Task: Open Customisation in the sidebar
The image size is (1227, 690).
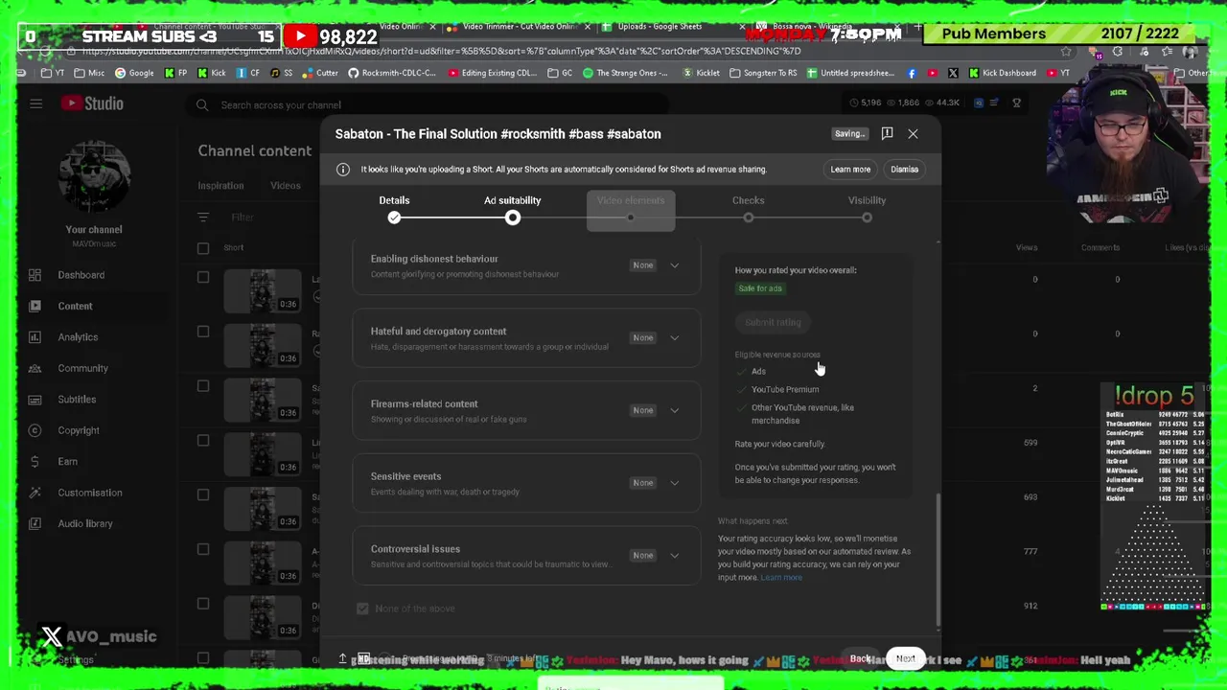Action: 89,493
